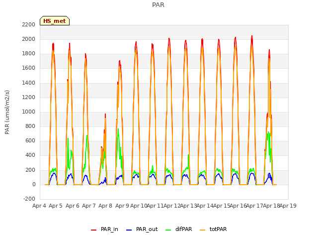318x239 pixels.
Task: Click the 2200 y-axis tick label
Action: [29, 24]
